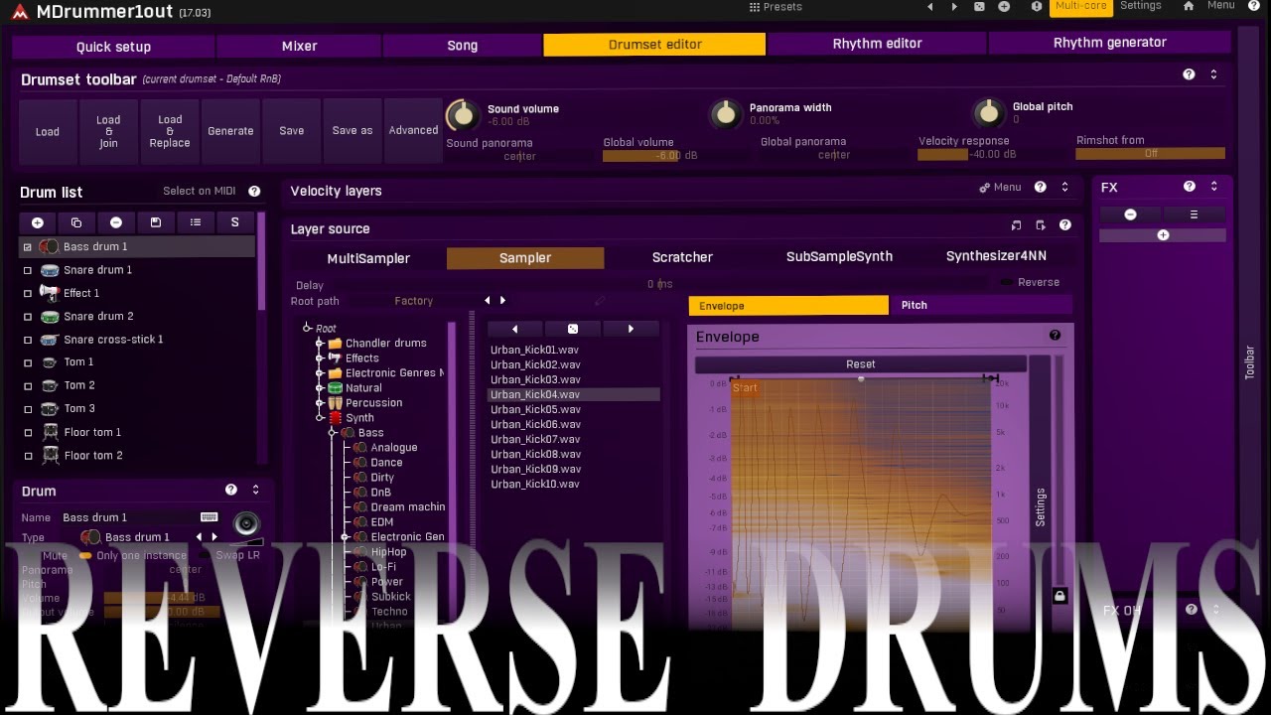Switch to the Mixer tab
The height and width of the screenshot is (715, 1271).
click(x=299, y=46)
